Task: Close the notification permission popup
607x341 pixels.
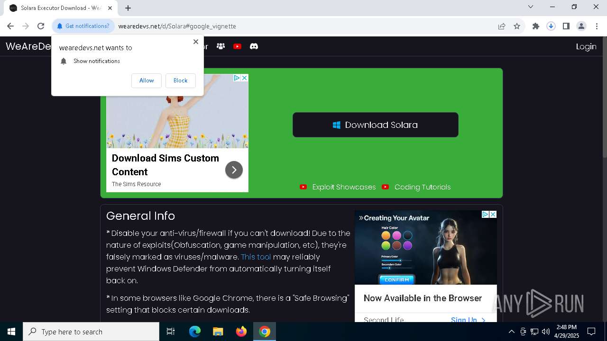Action: coord(196,42)
